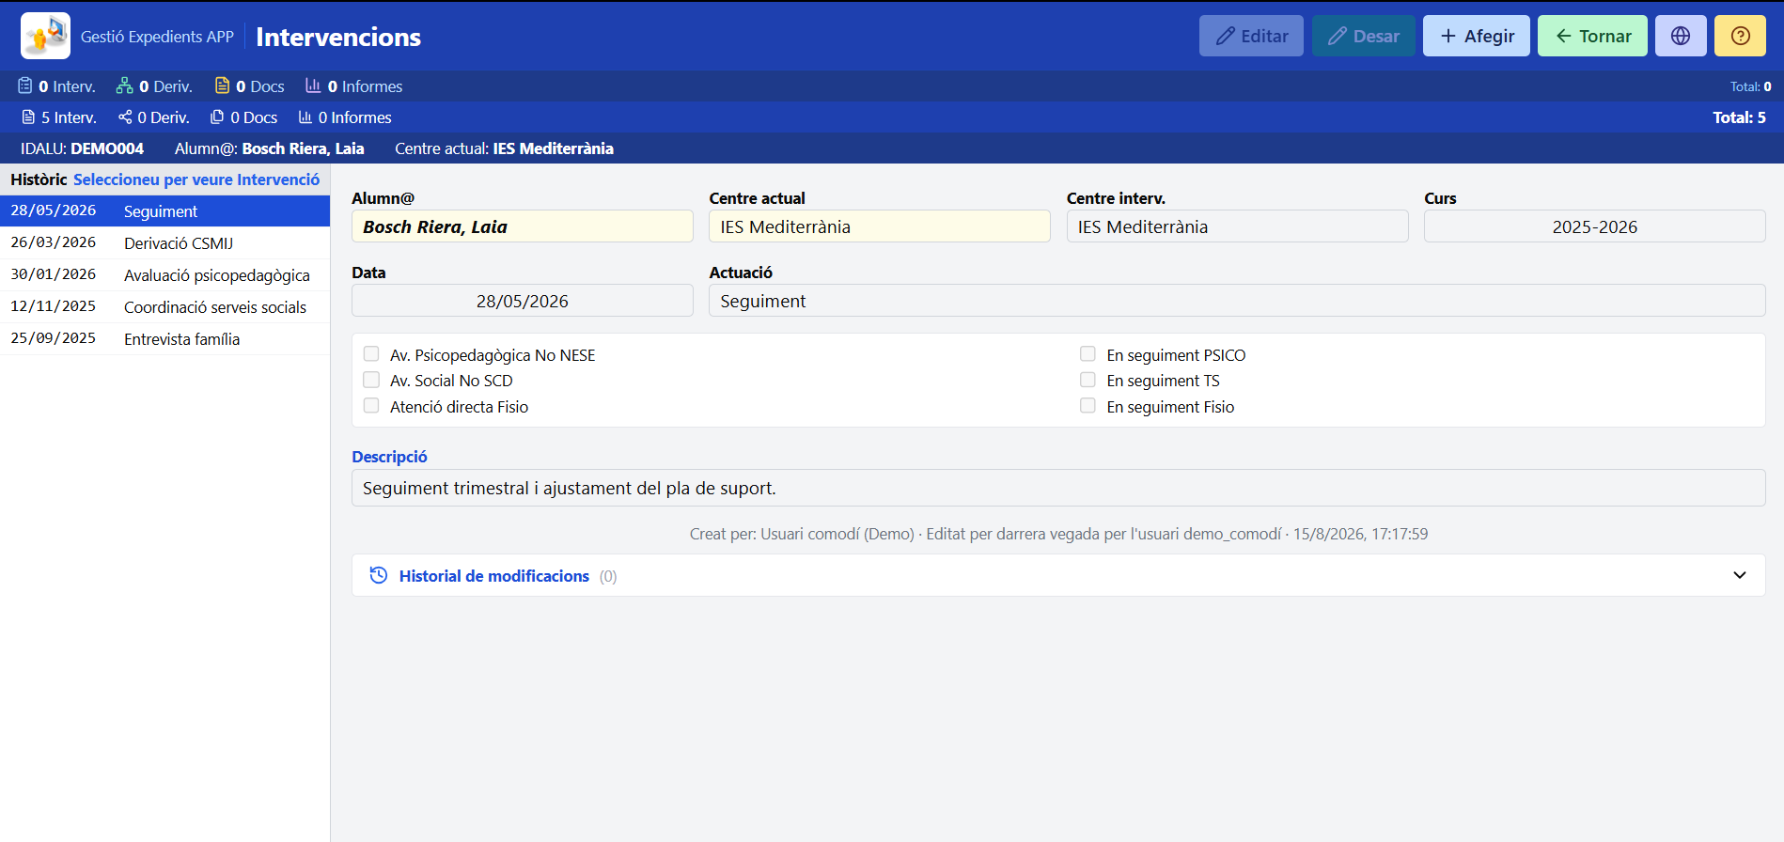Click the Editar button
Screen dimensions: 1784x842
[x=1251, y=36]
